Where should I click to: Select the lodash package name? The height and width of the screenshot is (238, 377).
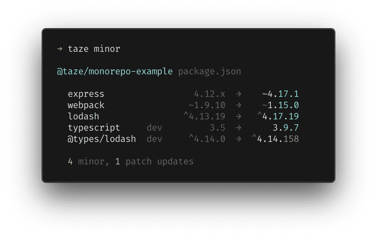[x=83, y=116]
